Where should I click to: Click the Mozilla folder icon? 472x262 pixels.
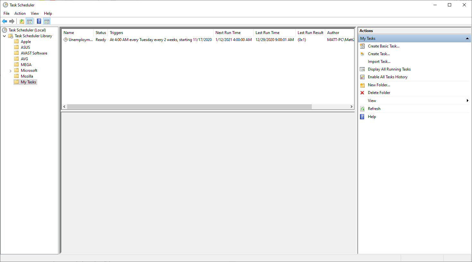click(x=16, y=76)
